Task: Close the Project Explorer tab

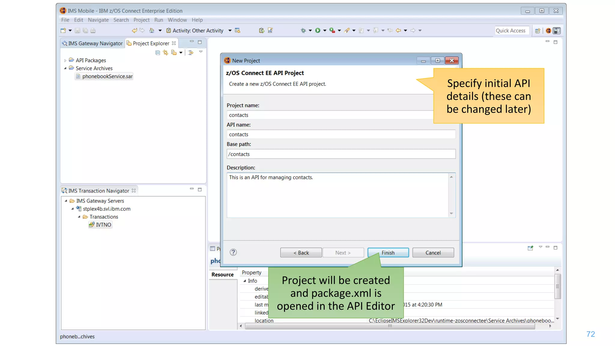Action: (x=174, y=43)
